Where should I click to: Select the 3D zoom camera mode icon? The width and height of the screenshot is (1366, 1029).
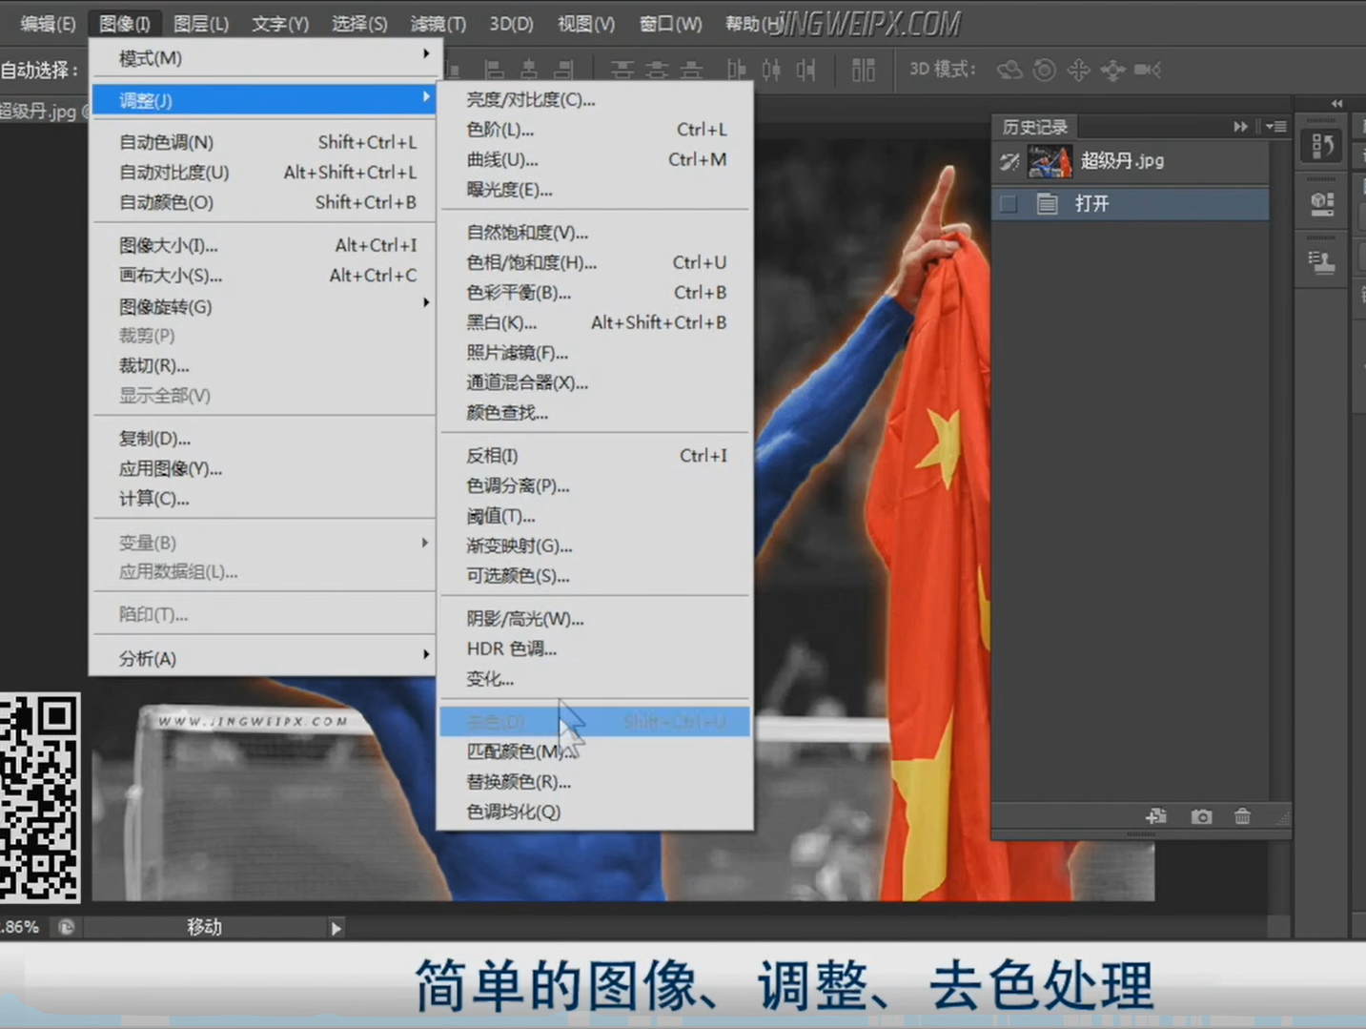(1148, 70)
